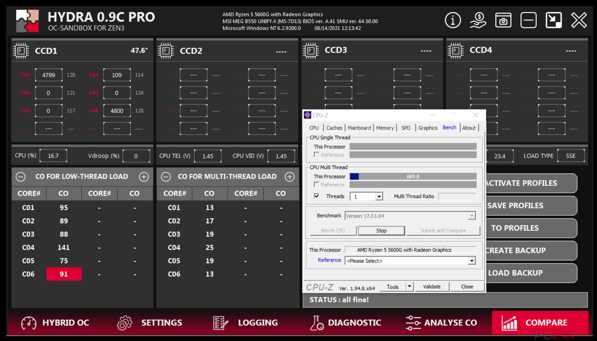Open the Threads count dropdown
597x341 pixels.
click(379, 196)
